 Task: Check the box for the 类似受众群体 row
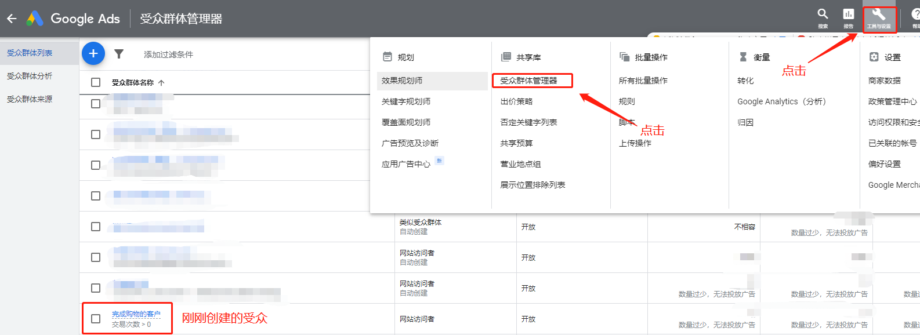pos(96,227)
